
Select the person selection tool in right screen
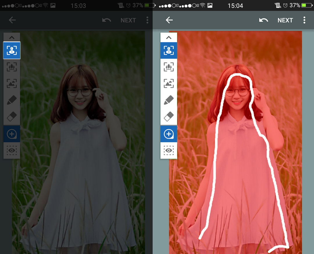coord(169,50)
